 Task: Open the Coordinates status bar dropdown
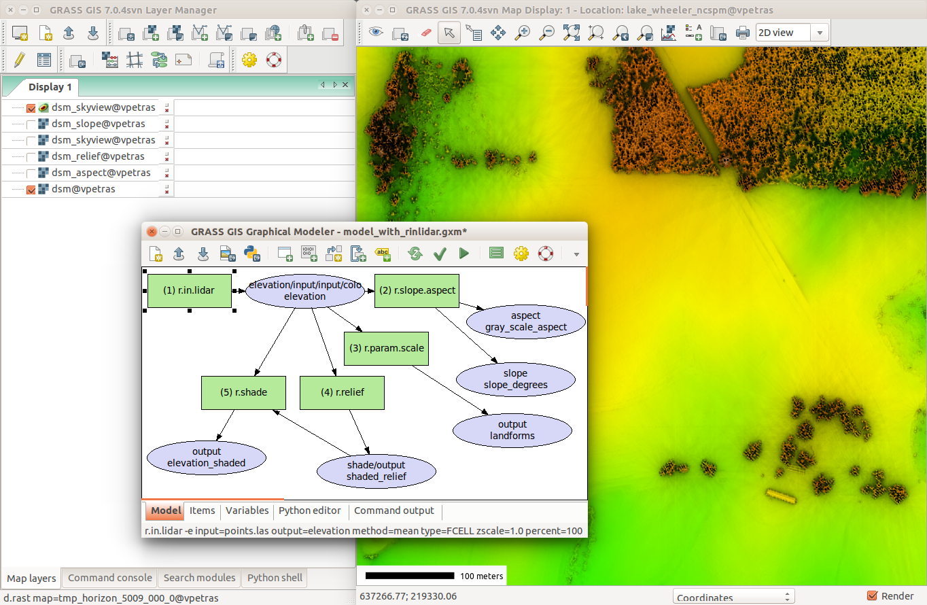(x=733, y=598)
